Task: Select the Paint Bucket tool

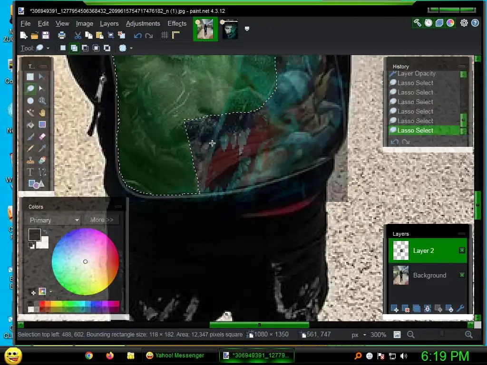Action: click(x=30, y=125)
